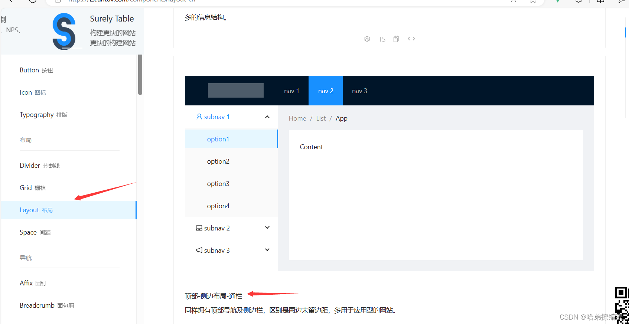Show source code angle-brackets icon
The image size is (629, 324).
pos(411,39)
